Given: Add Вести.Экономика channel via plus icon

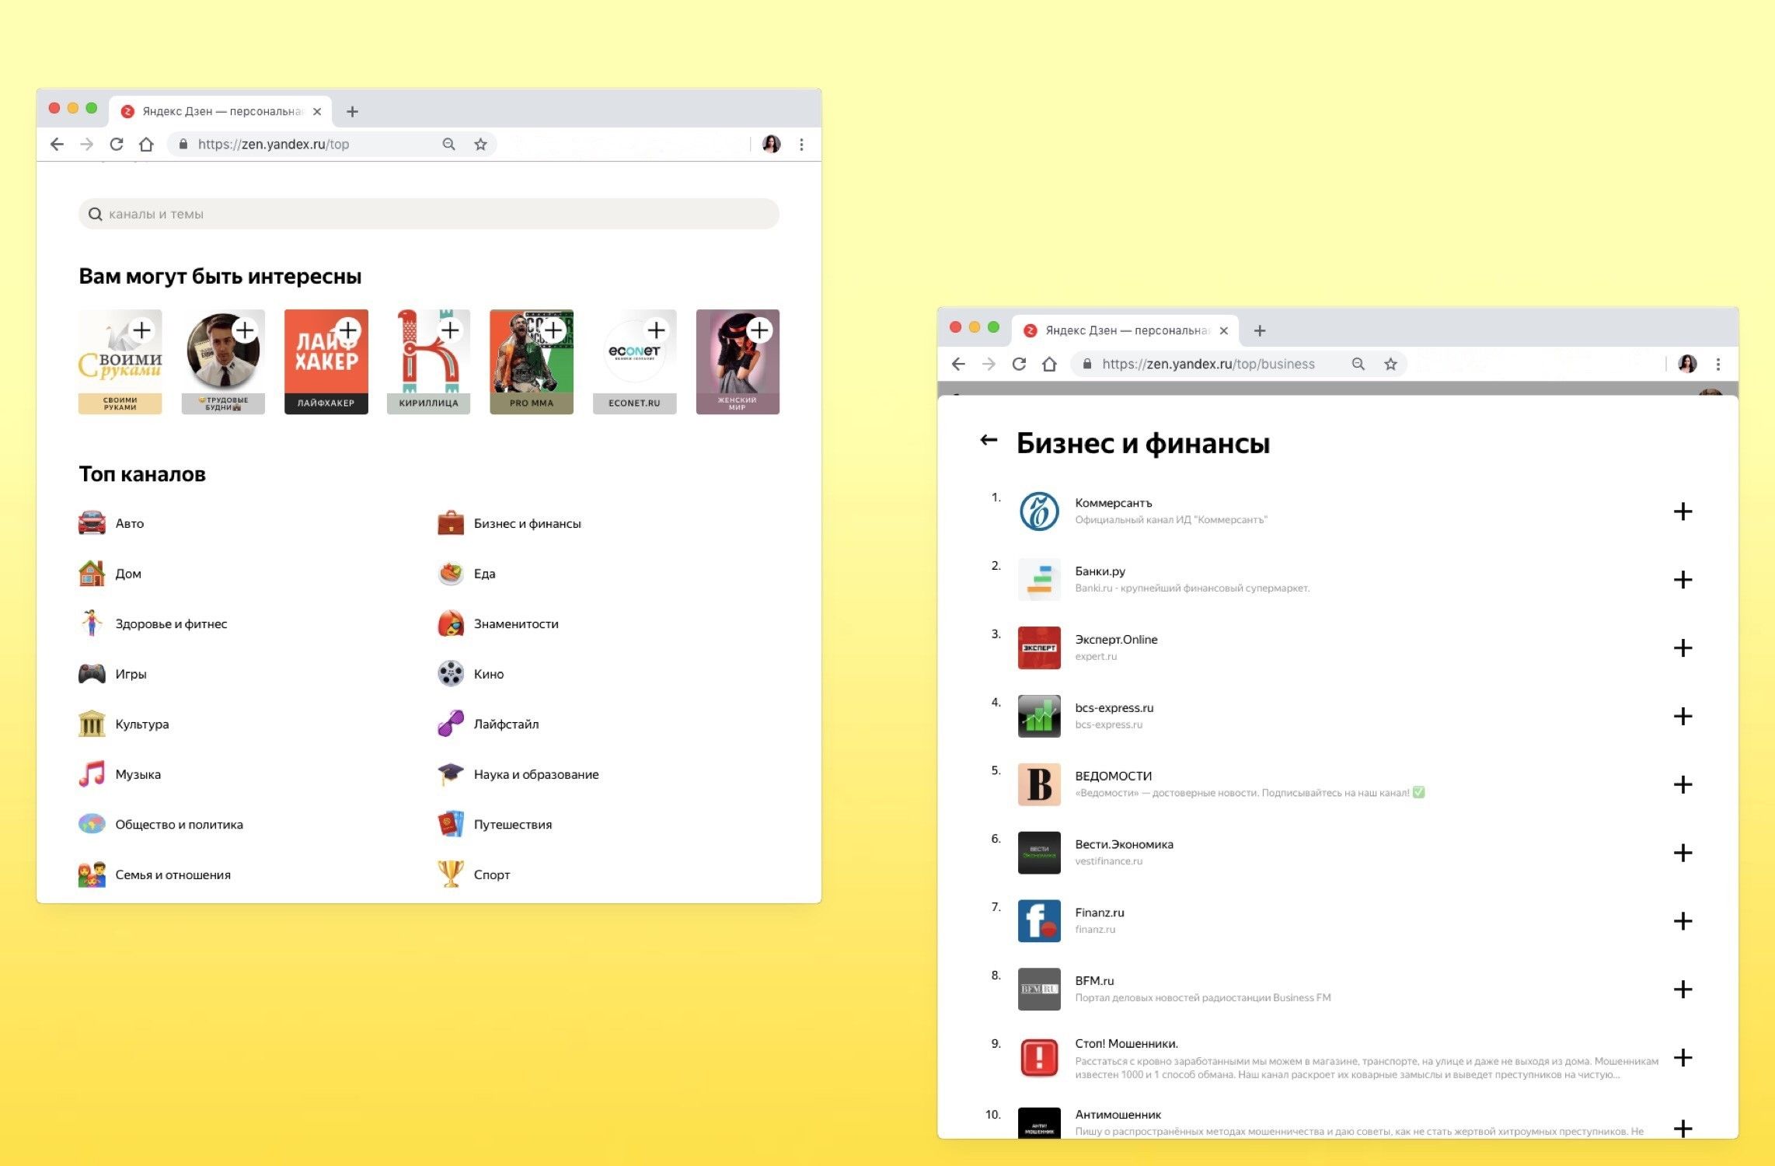Looking at the screenshot, I should click(1683, 853).
